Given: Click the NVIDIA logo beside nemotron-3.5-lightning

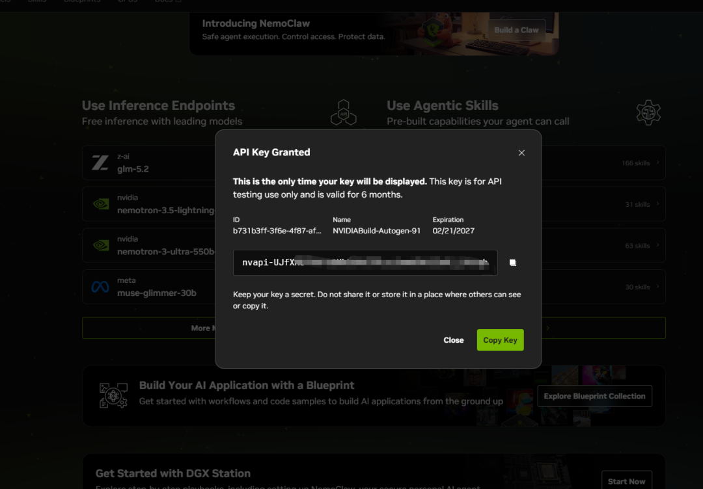Looking at the screenshot, I should point(101,204).
